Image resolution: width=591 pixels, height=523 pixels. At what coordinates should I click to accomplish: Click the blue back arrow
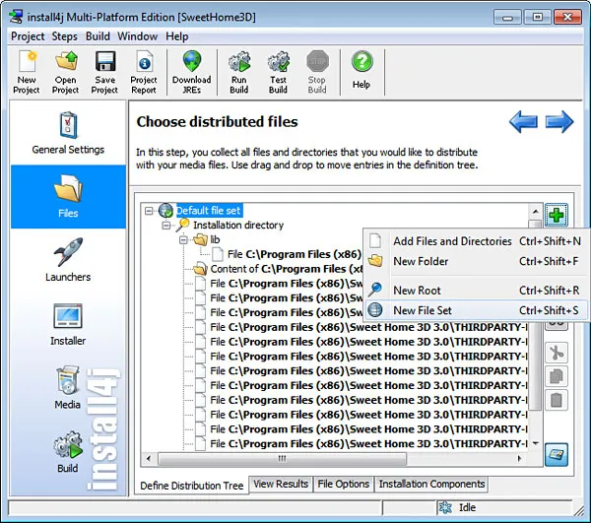click(x=523, y=121)
